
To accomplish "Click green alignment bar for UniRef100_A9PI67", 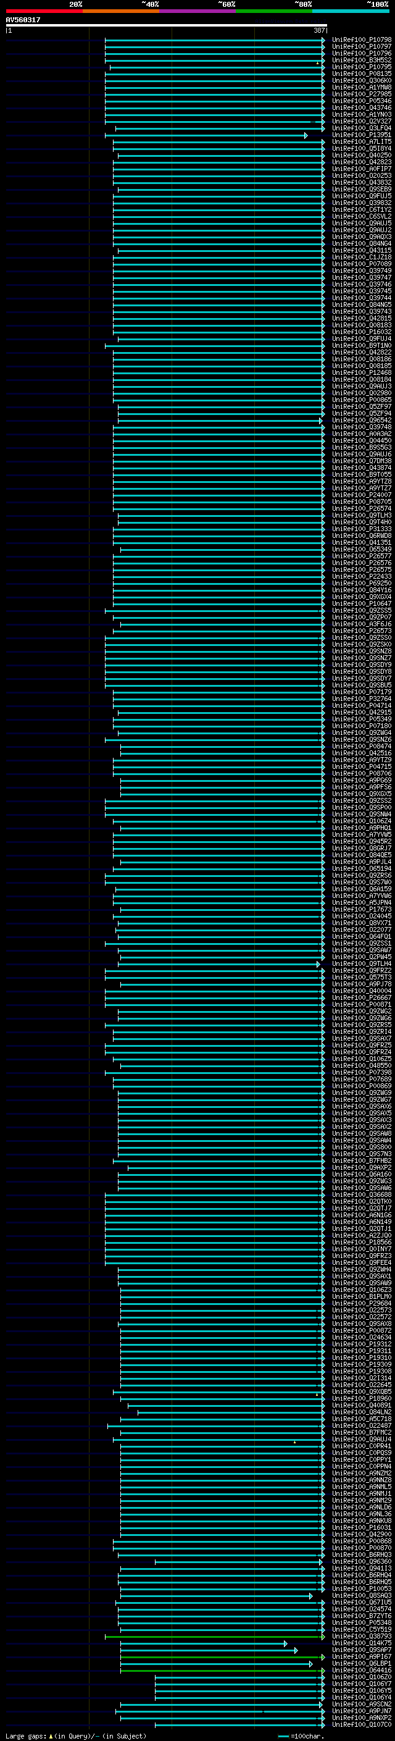I will click(223, 1657).
